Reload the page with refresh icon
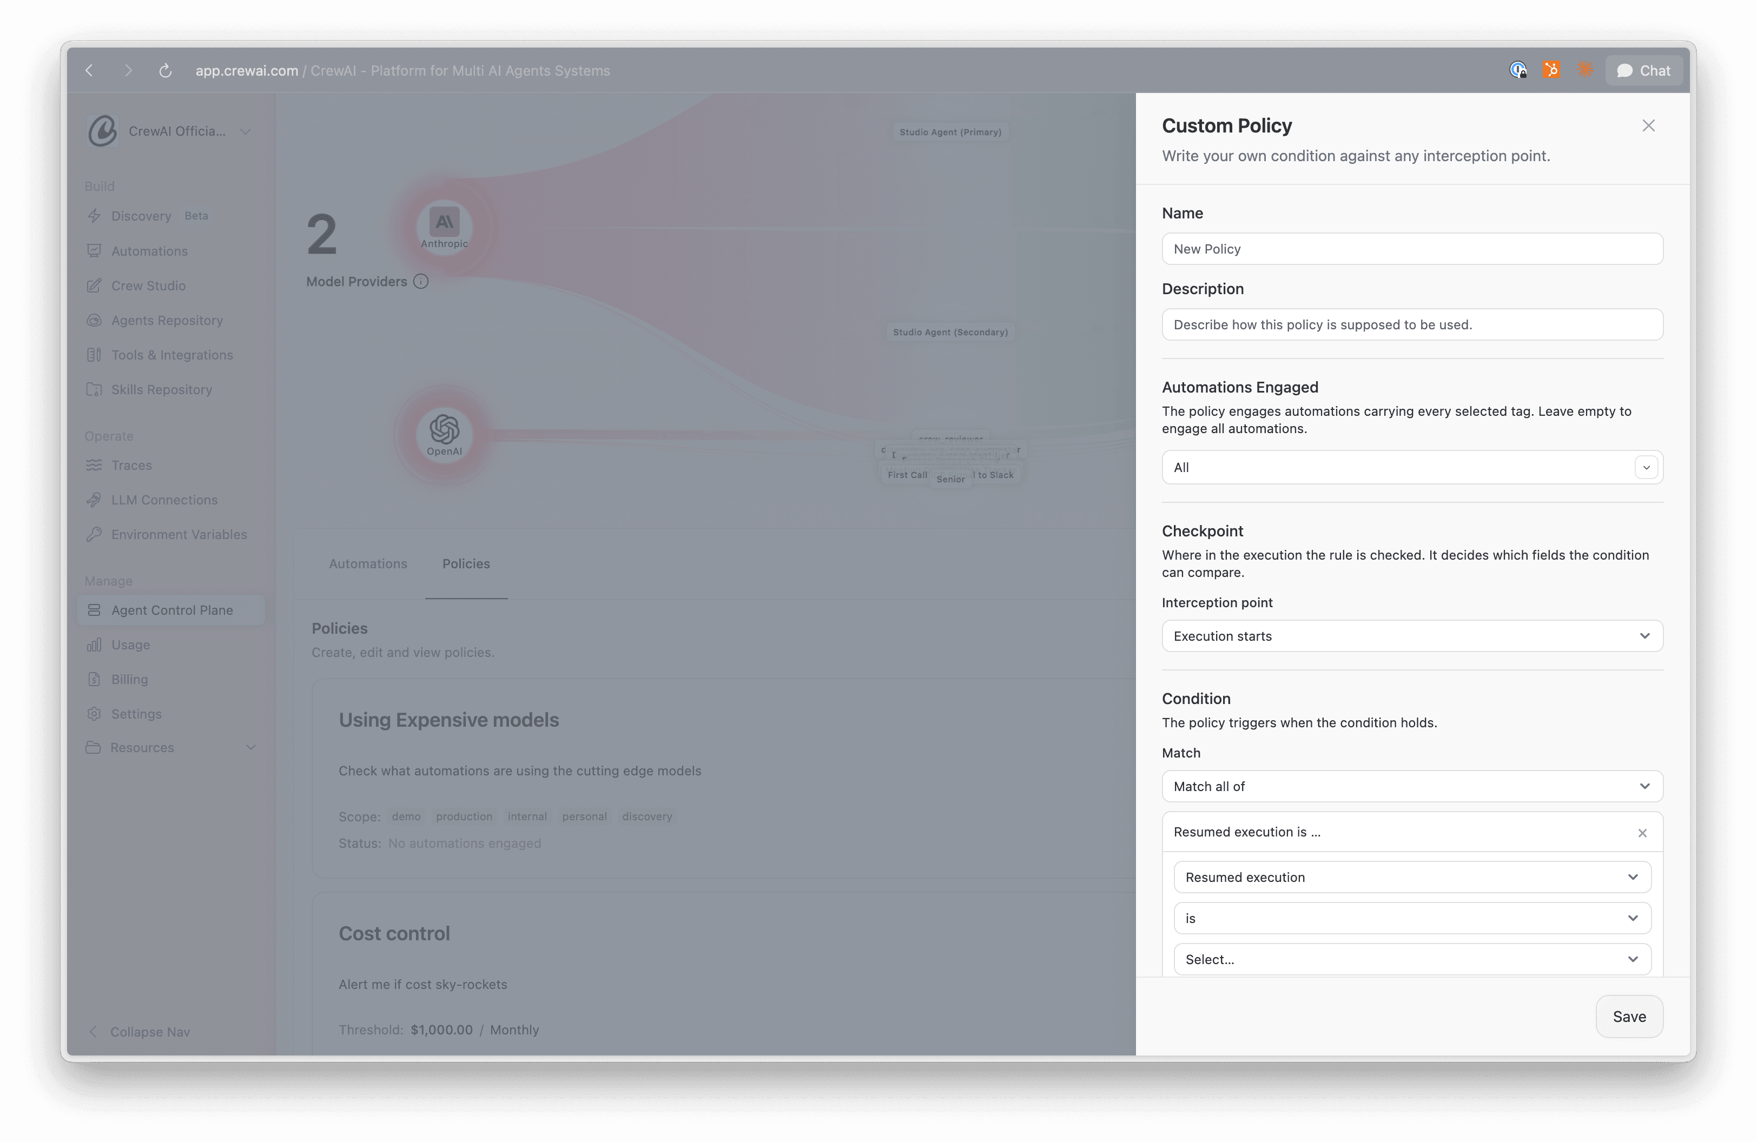Viewport: 1757px width, 1142px height. 166,70
